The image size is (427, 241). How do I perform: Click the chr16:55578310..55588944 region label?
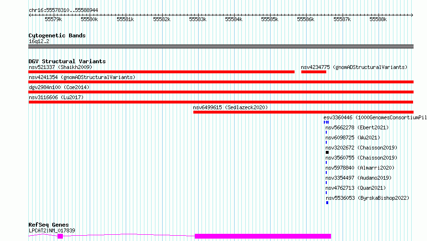pyautogui.click(x=63, y=10)
